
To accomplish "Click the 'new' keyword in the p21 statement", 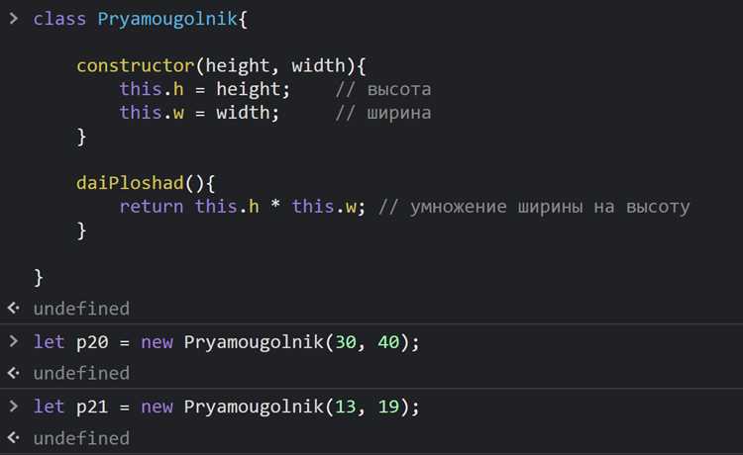I will 157,408.
